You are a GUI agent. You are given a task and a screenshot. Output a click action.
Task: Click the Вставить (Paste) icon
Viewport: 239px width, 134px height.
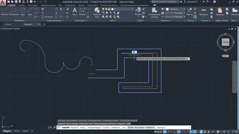[220, 11]
